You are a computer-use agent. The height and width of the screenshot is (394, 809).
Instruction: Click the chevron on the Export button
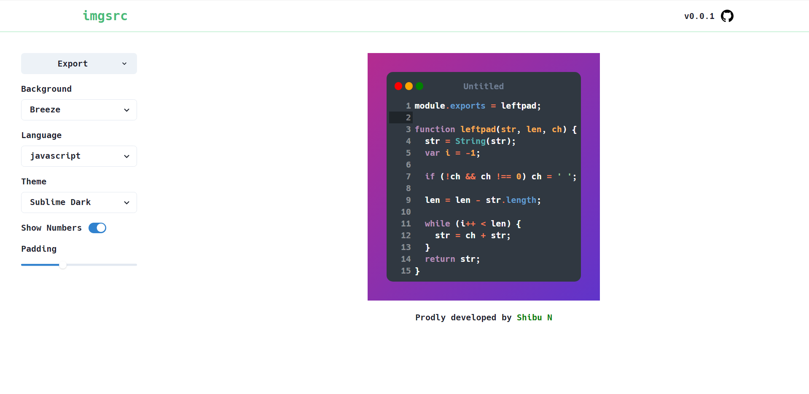tap(124, 64)
